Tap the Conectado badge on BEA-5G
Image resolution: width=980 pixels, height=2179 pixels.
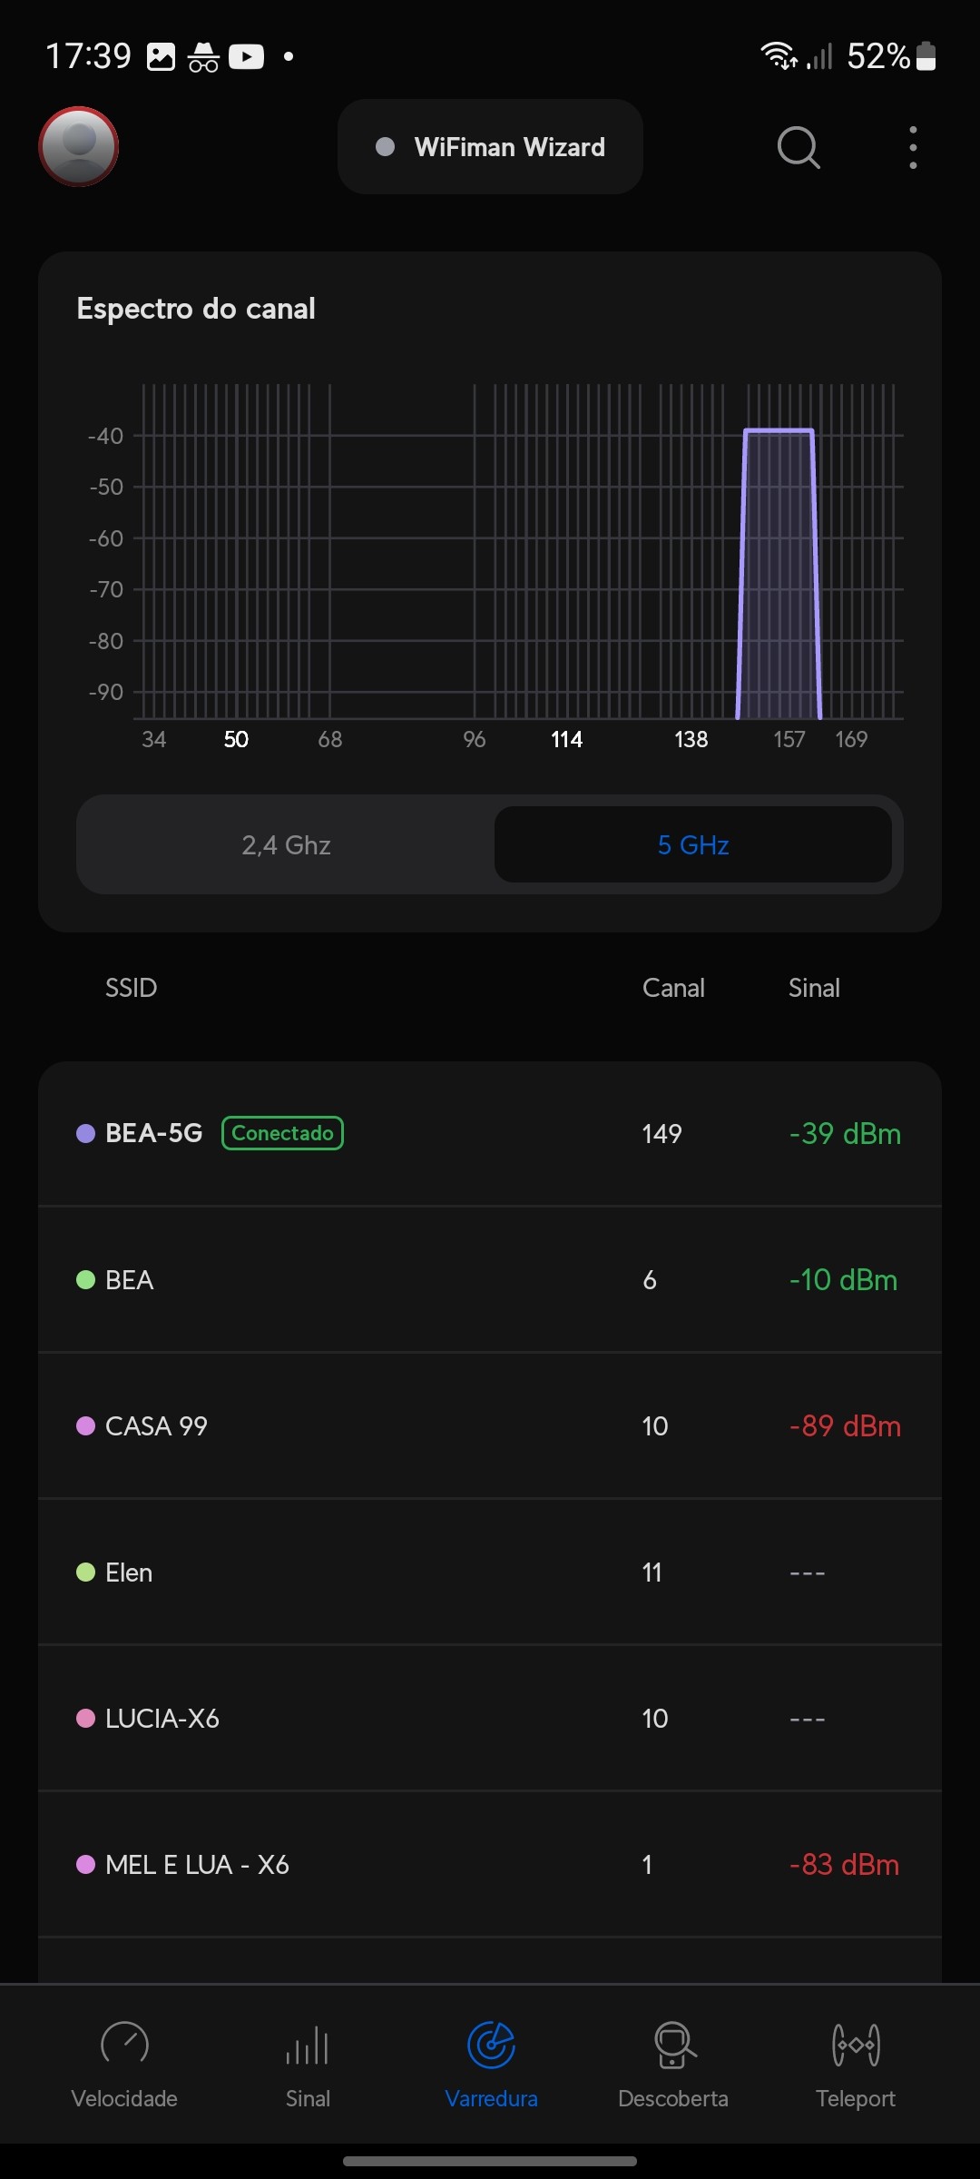(x=282, y=1133)
